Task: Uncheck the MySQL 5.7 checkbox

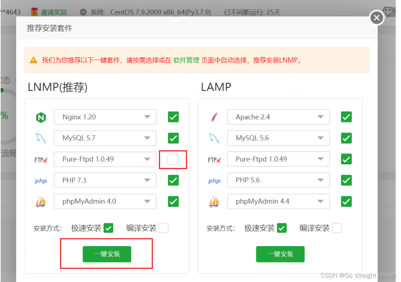Action: coord(173,138)
